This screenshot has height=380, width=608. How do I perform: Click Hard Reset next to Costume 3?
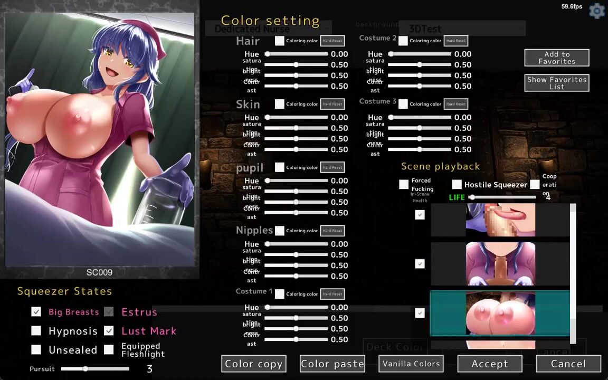(455, 104)
